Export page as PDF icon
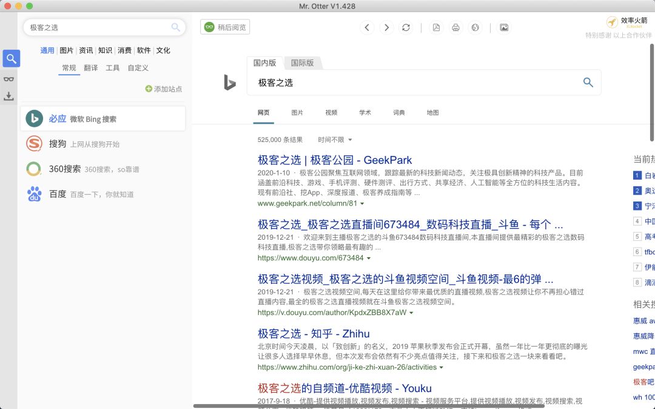Image resolution: width=655 pixels, height=409 pixels. (436, 27)
